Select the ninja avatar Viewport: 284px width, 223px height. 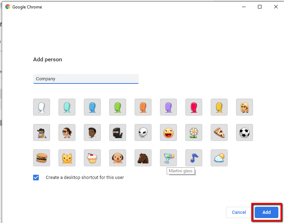[118, 132]
